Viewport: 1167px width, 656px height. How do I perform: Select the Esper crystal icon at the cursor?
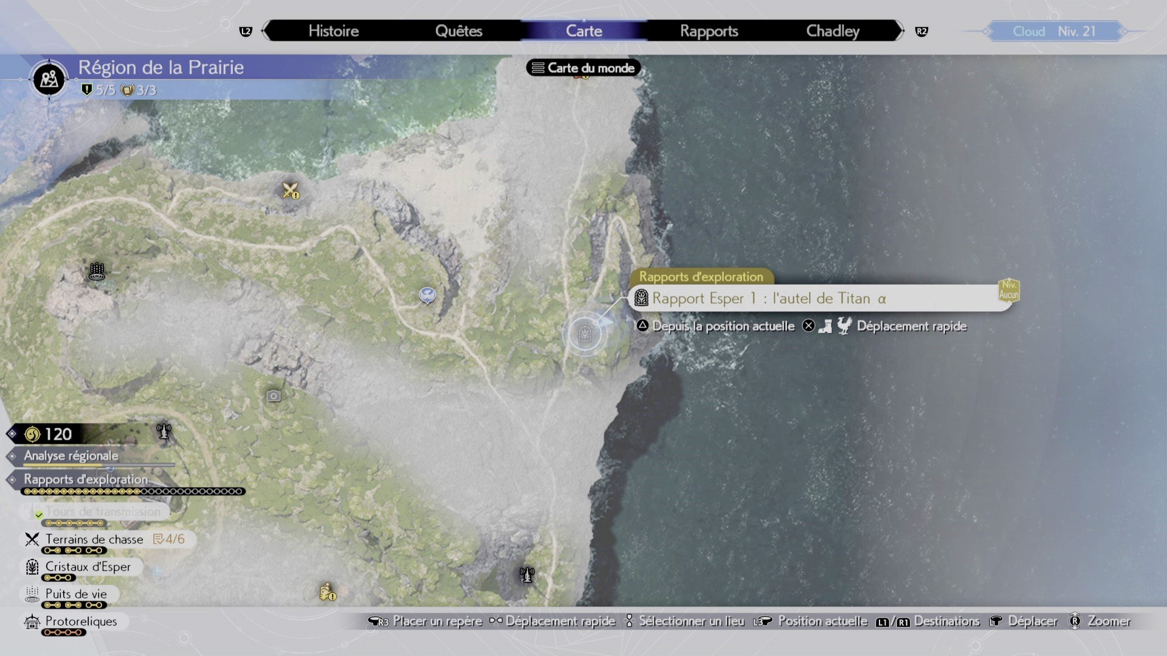pyautogui.click(x=584, y=333)
